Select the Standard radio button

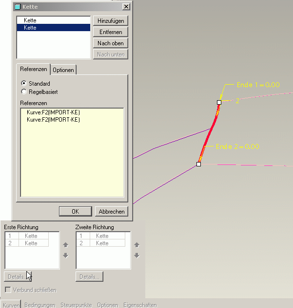click(24, 83)
